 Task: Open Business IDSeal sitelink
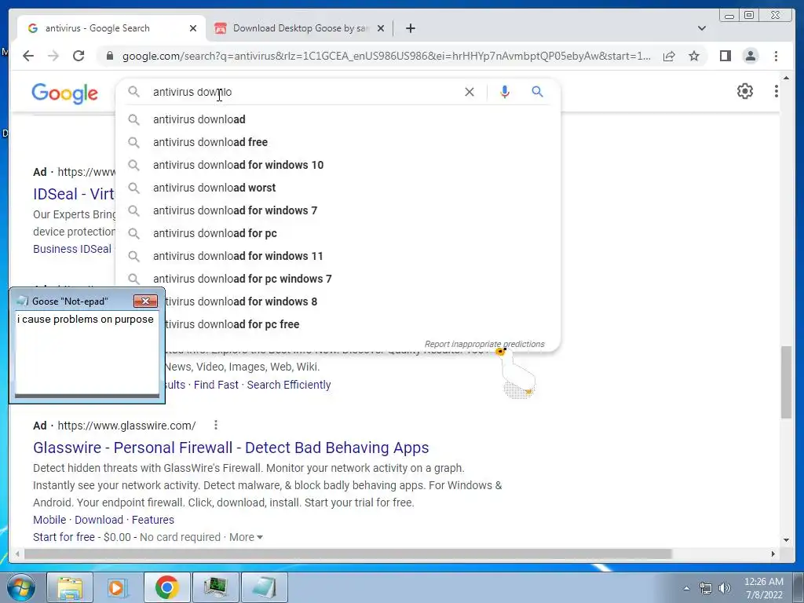(72, 249)
